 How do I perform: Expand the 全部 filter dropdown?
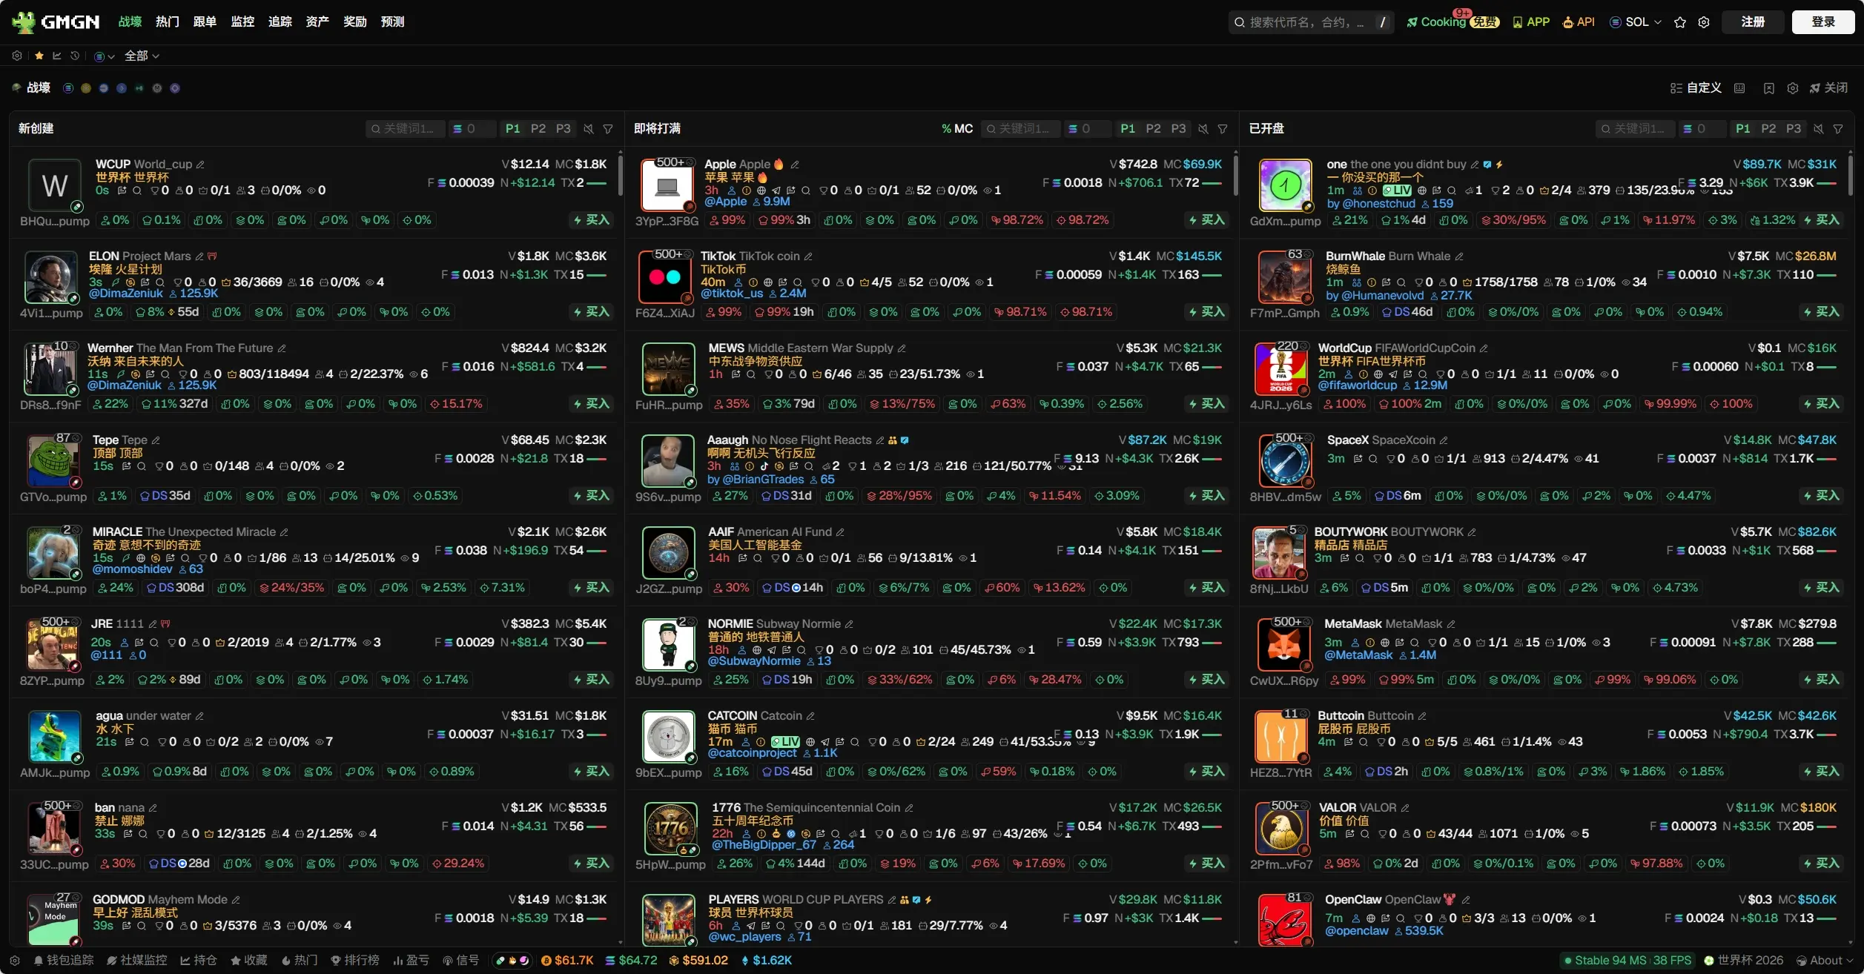(142, 56)
